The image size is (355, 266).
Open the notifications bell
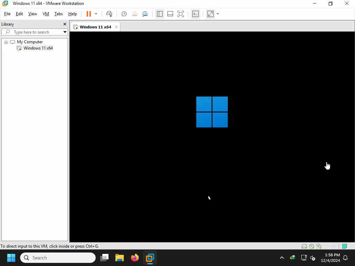(346, 258)
